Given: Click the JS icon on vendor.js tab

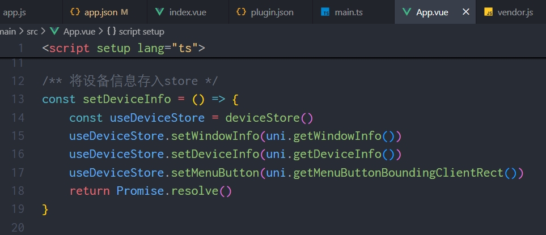Looking at the screenshot, I should 488,12.
